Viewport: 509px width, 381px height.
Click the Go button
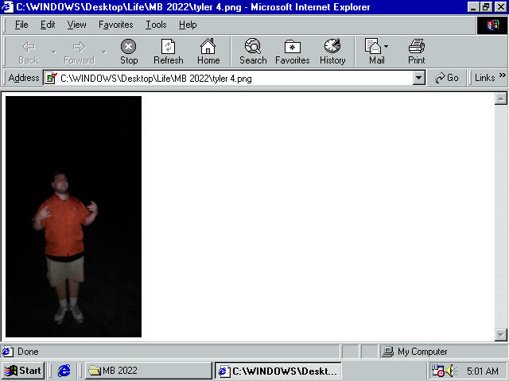pyautogui.click(x=447, y=78)
